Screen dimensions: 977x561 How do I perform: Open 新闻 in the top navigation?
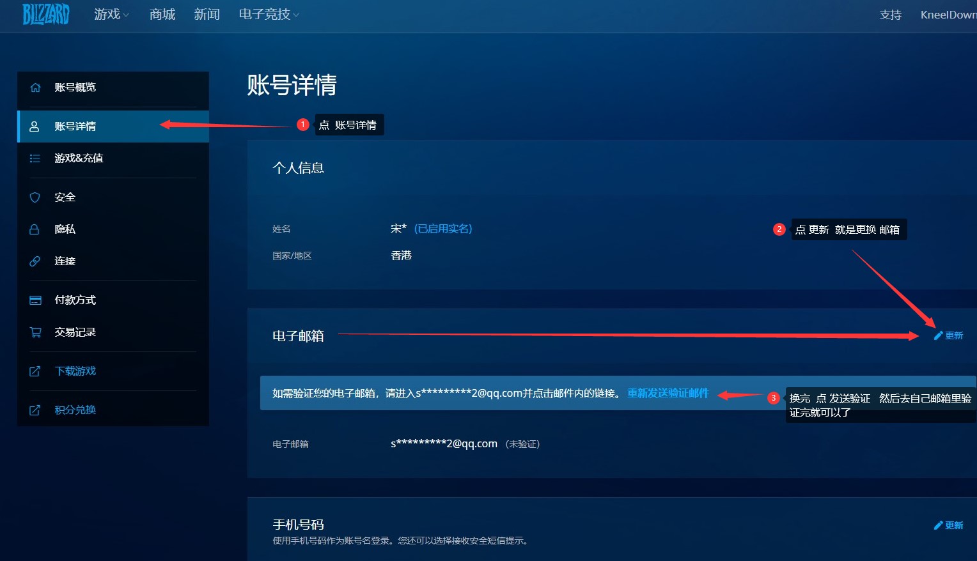(x=207, y=15)
